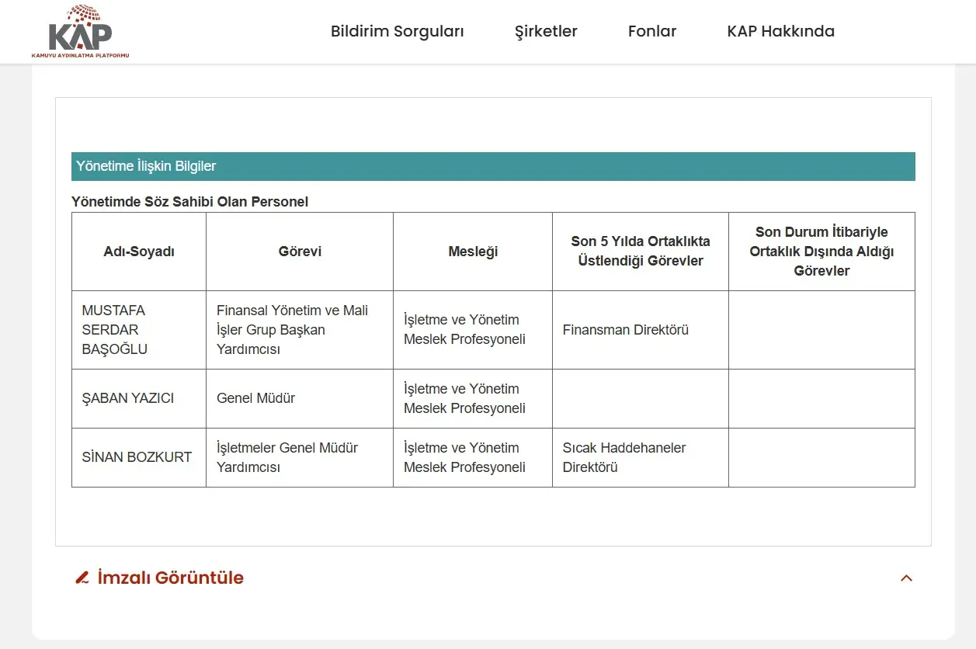Open the Fonlar menu

coord(652,32)
